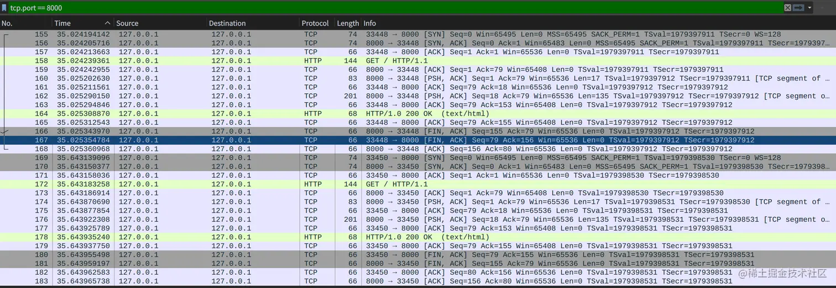Click the HTTP protocol cell of packet 164
The height and width of the screenshot is (288, 836).
point(313,114)
